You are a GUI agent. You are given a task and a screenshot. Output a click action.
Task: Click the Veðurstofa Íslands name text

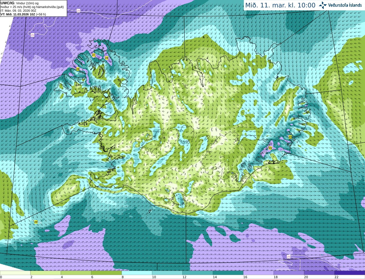[x=345, y=5]
